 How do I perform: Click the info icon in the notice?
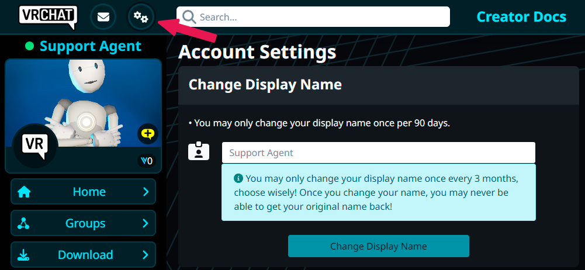click(238, 179)
